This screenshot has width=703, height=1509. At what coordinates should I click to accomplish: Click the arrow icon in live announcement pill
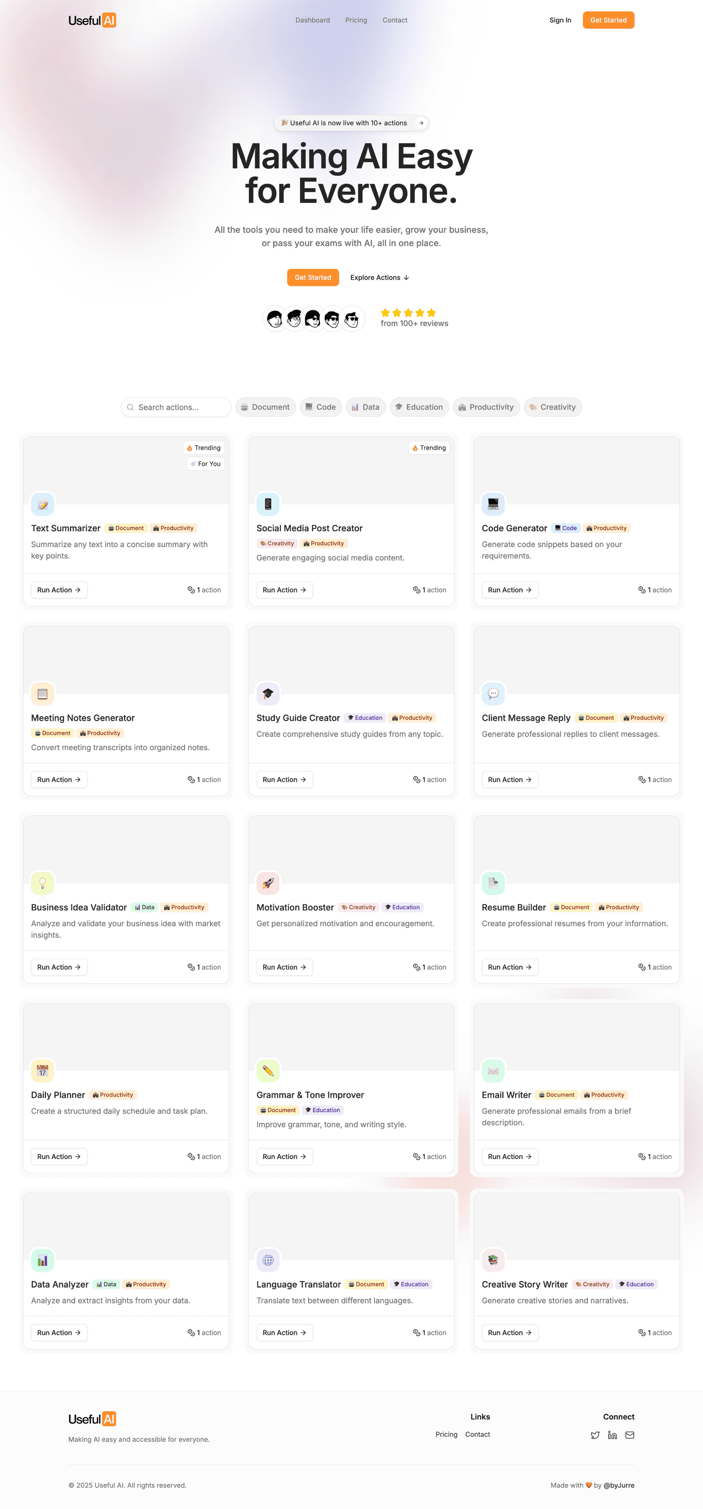(x=421, y=123)
